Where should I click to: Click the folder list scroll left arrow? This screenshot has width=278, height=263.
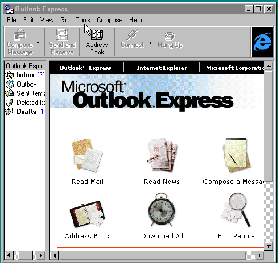point(9,256)
